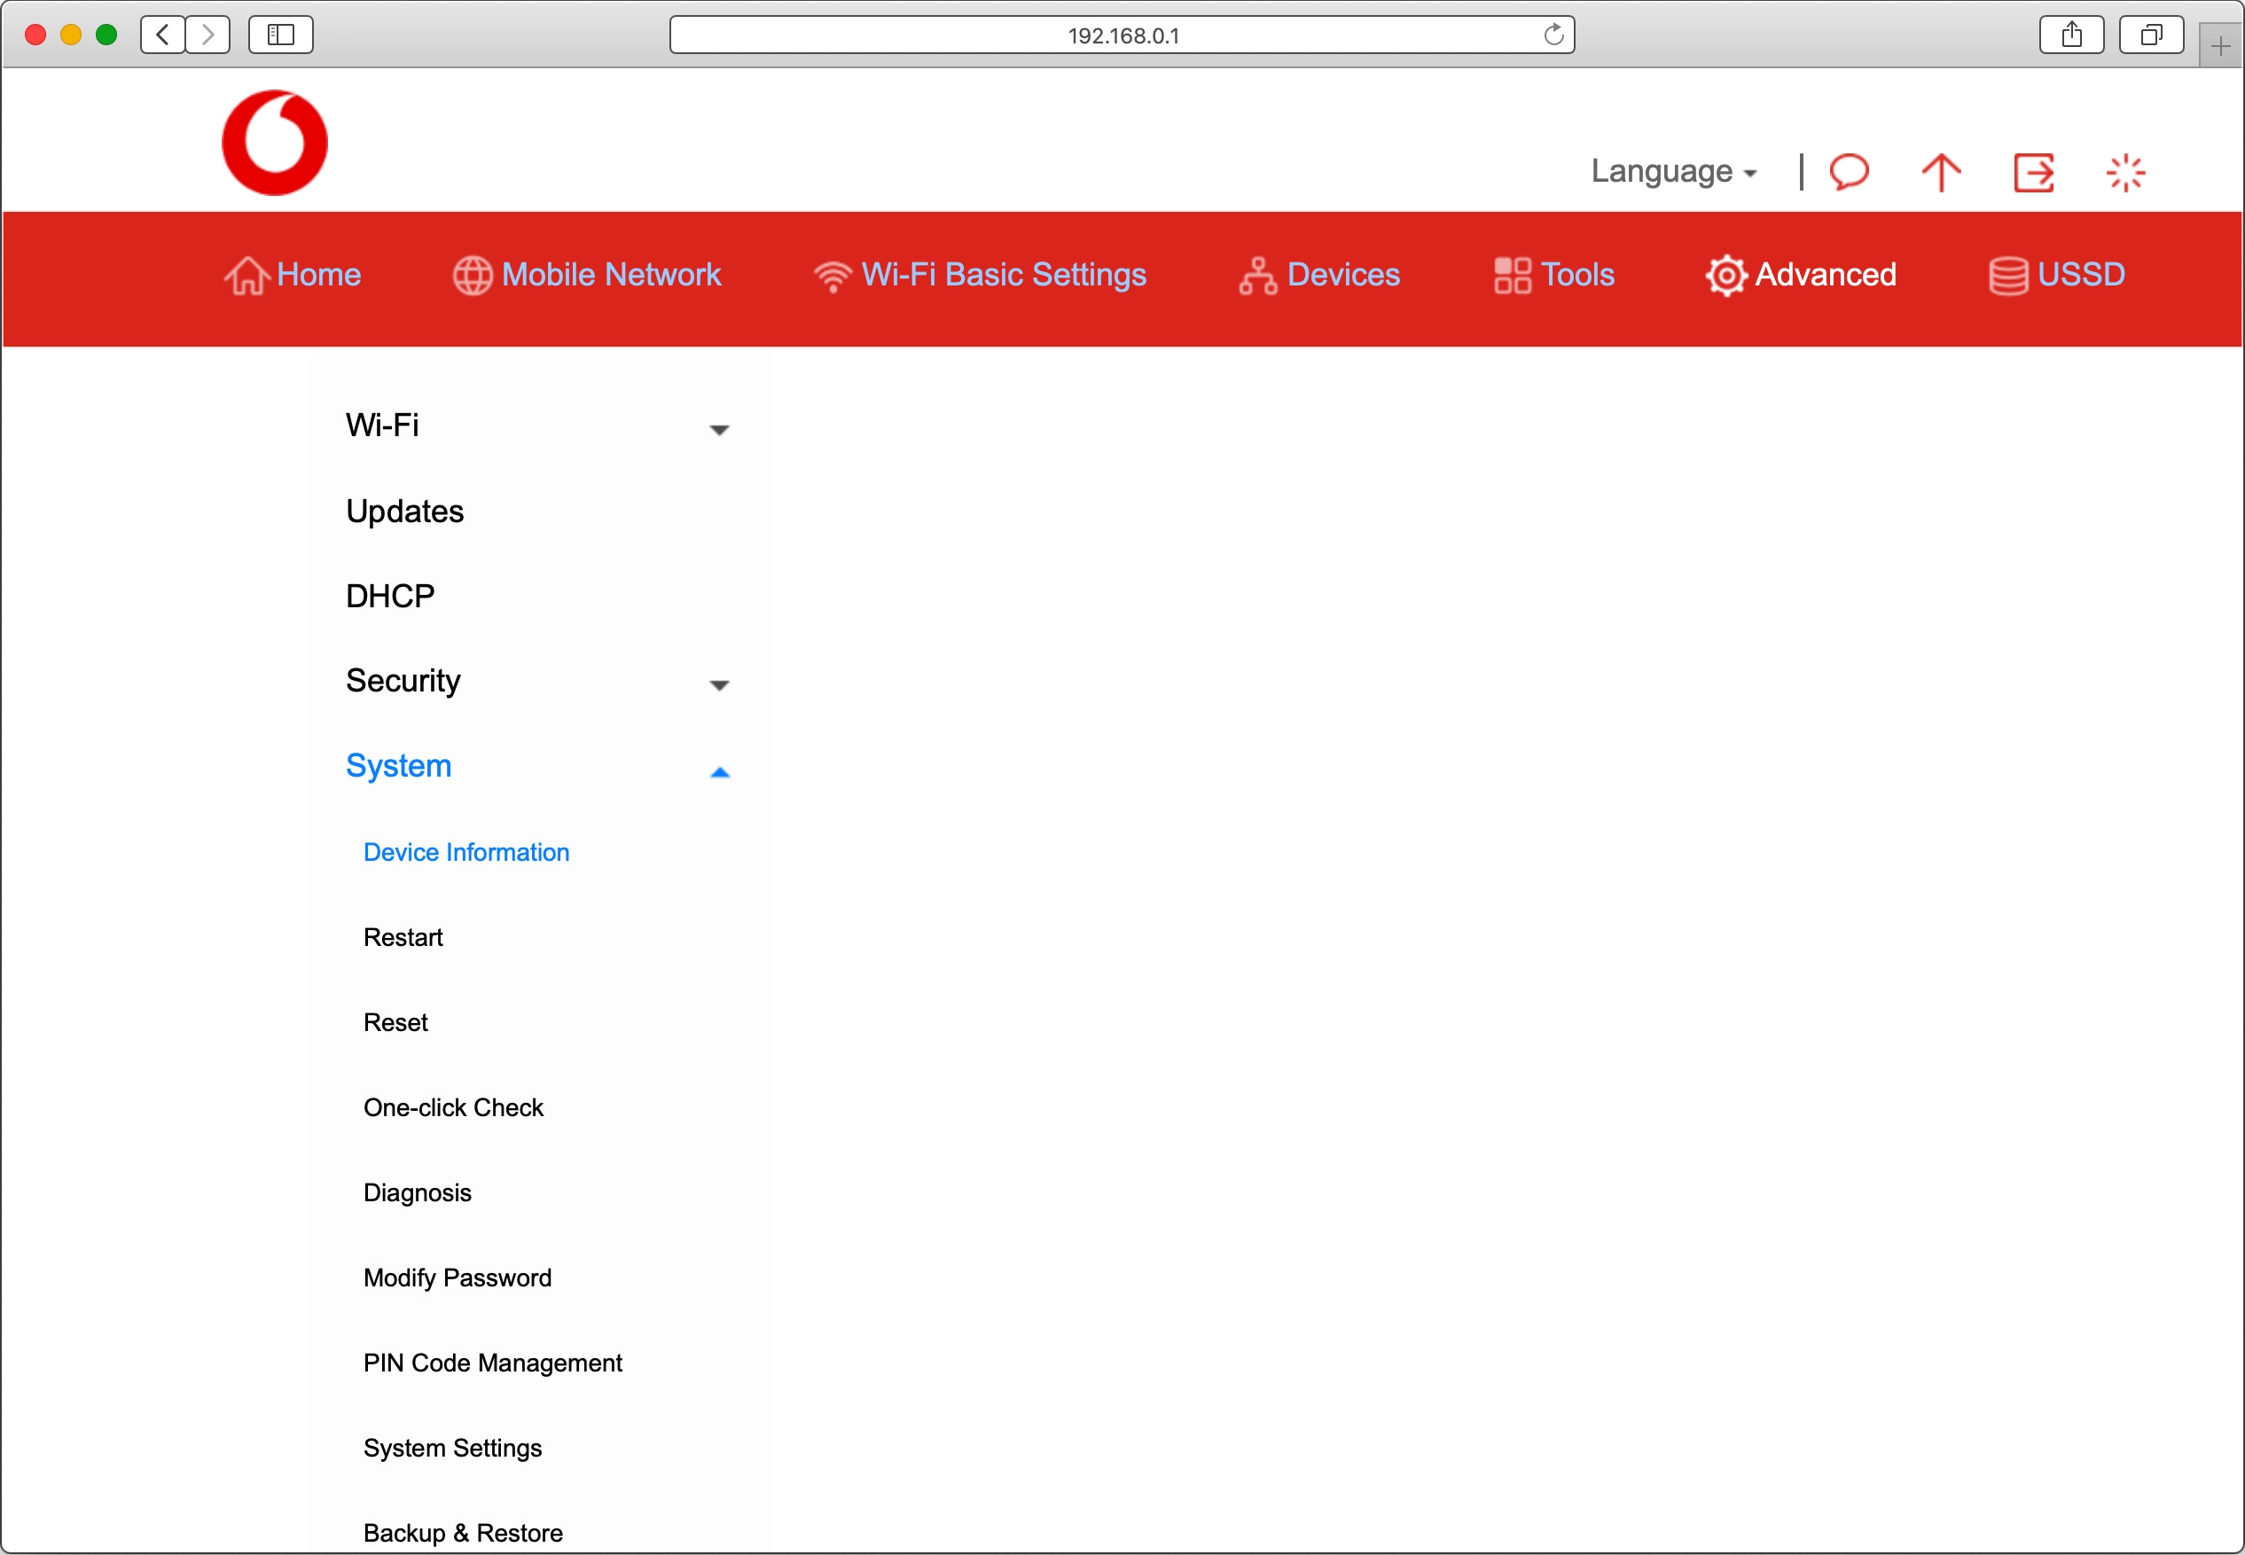Show all tabs overview button

(x=2150, y=35)
